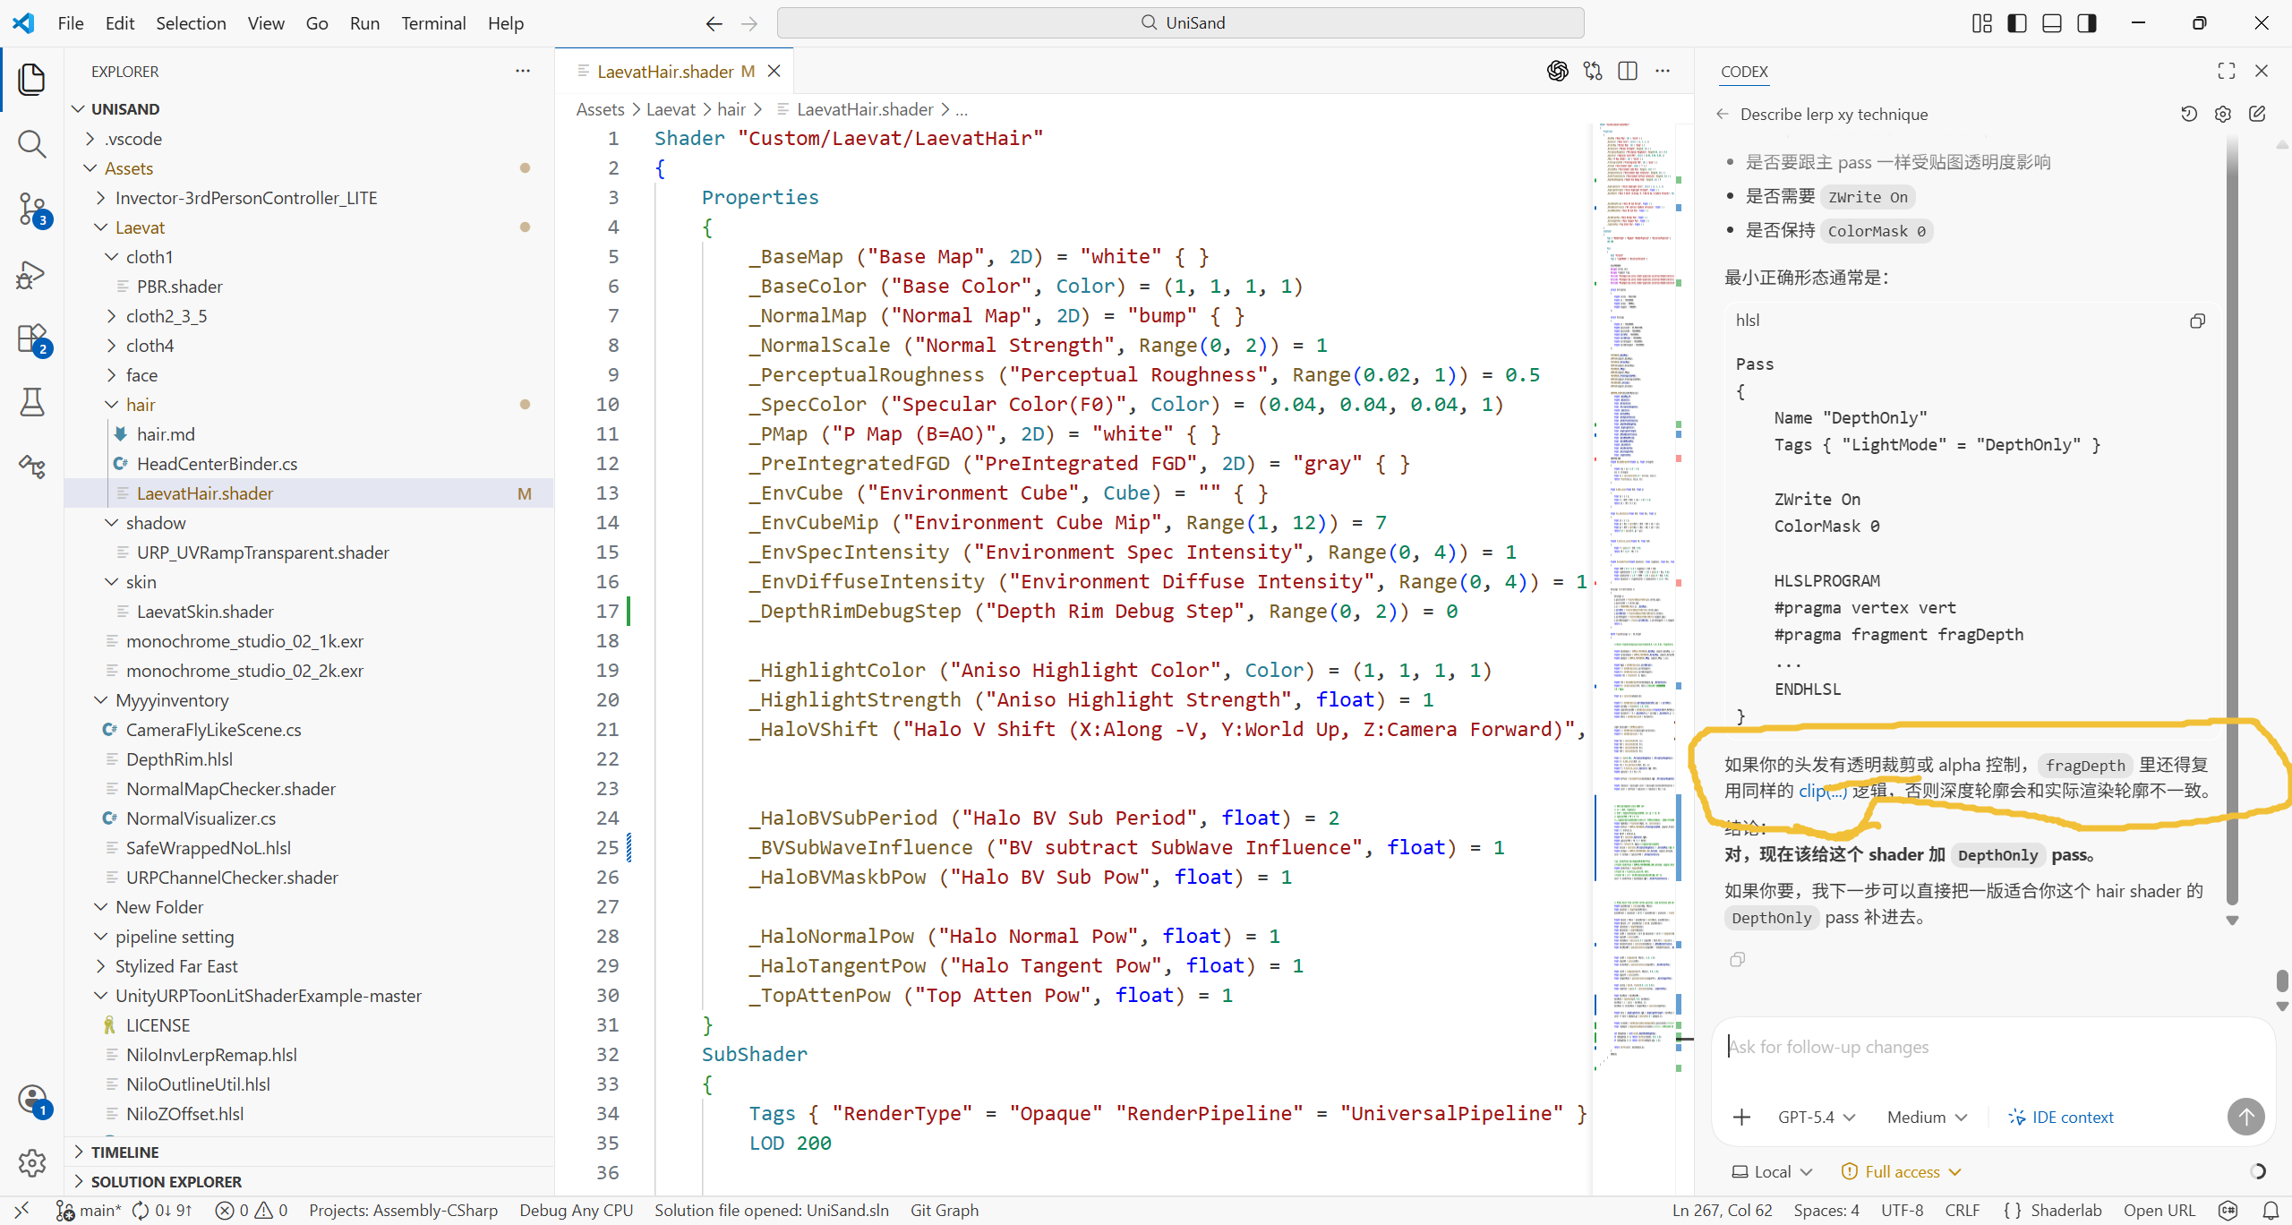Open the Terminal menu
Image resolution: width=2292 pixels, height=1225 pixels.
[x=432, y=23]
